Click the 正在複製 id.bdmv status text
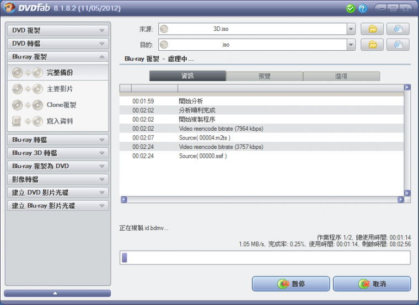The image size is (419, 305). click(x=144, y=228)
